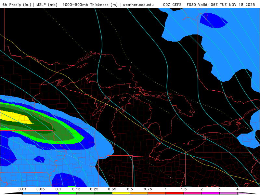Screen dimensions: 260x195
Task: Click the '1000-500mb Thickness (m)' label
Action: point(90,5)
